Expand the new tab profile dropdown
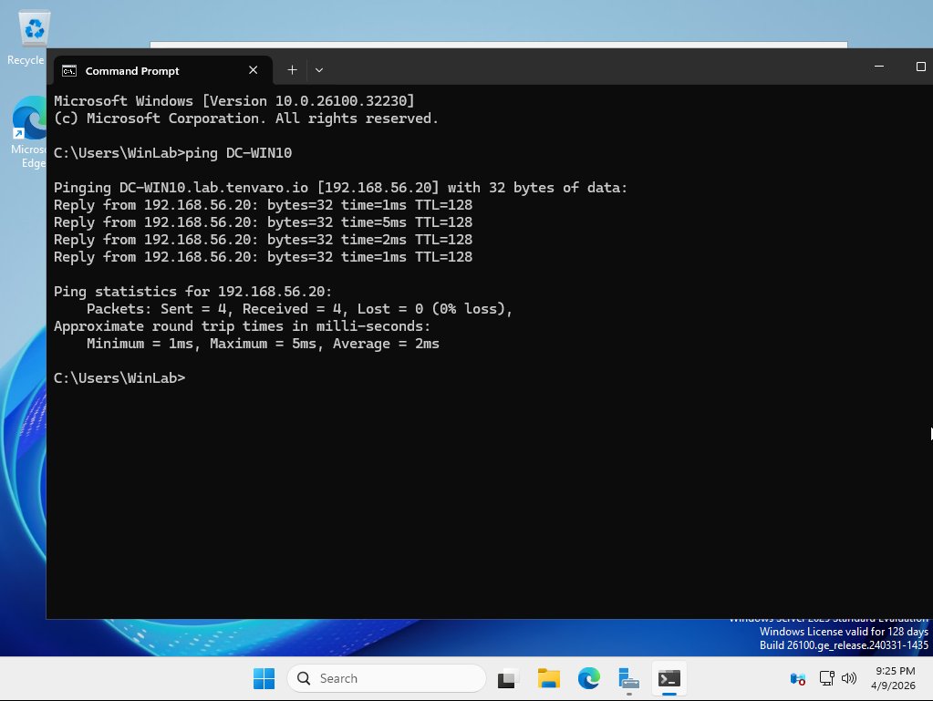The width and height of the screenshot is (933, 701). point(319,70)
